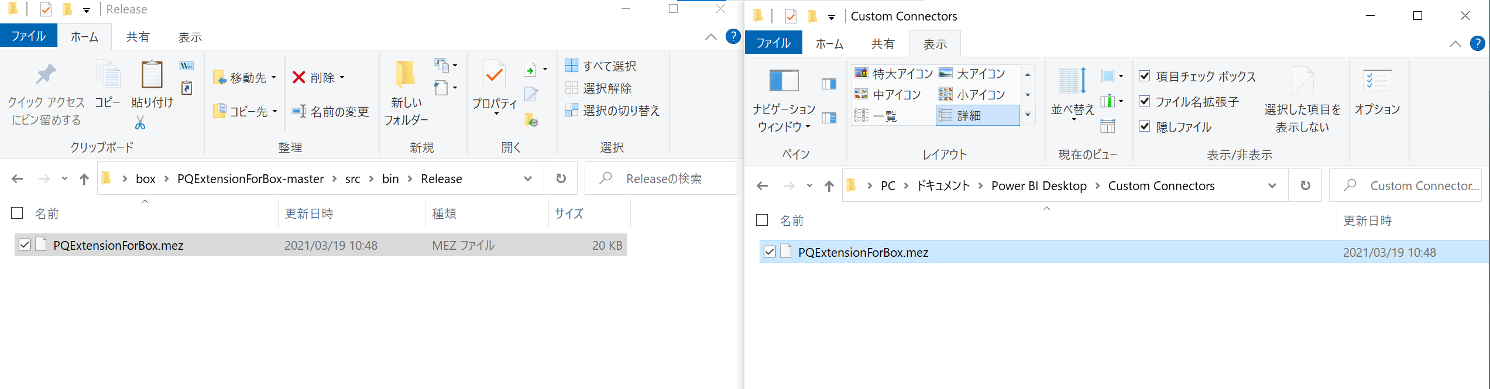Toggle Item check boxes (項目チェック ボックス)
The height and width of the screenshot is (389, 1490).
(1145, 76)
